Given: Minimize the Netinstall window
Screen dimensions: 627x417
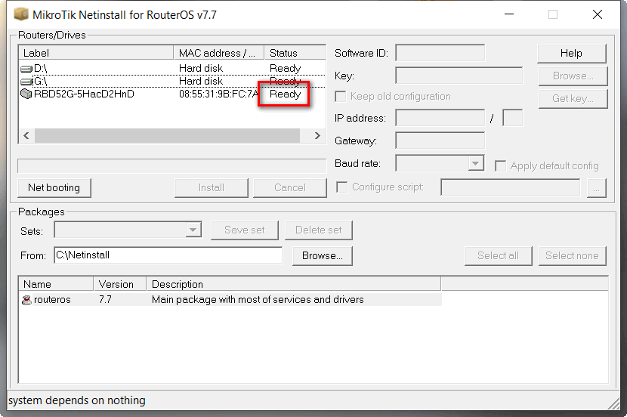Looking at the screenshot, I should click(x=509, y=14).
